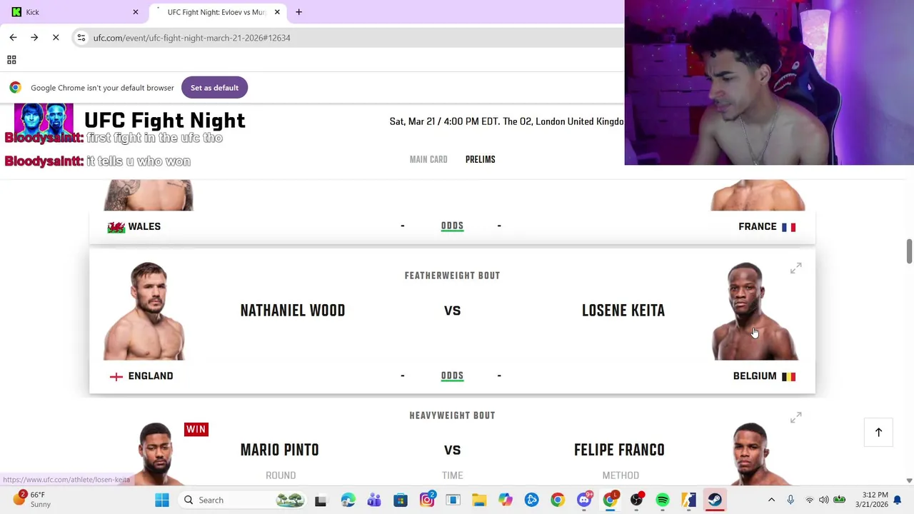Open Losene Keita athlete name link
Viewport: 914px width, 514px height.
tap(623, 311)
